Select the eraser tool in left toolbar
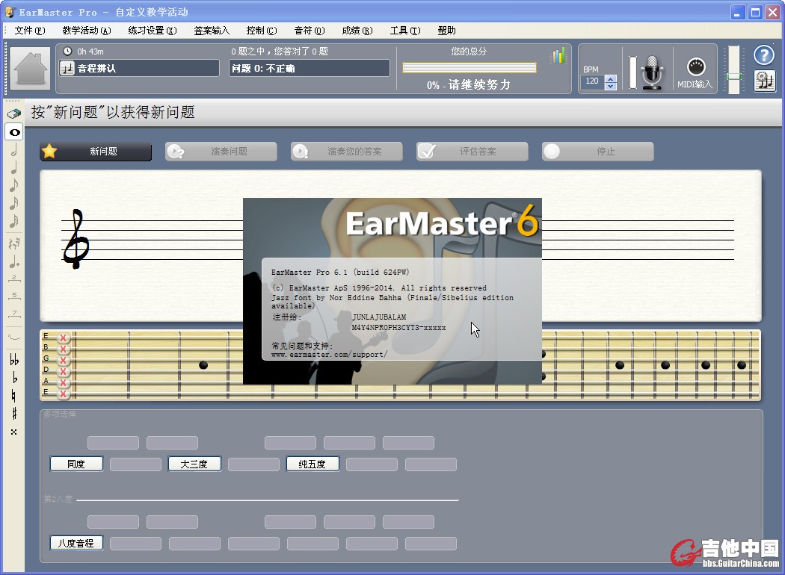The height and width of the screenshot is (575, 785). [13, 114]
